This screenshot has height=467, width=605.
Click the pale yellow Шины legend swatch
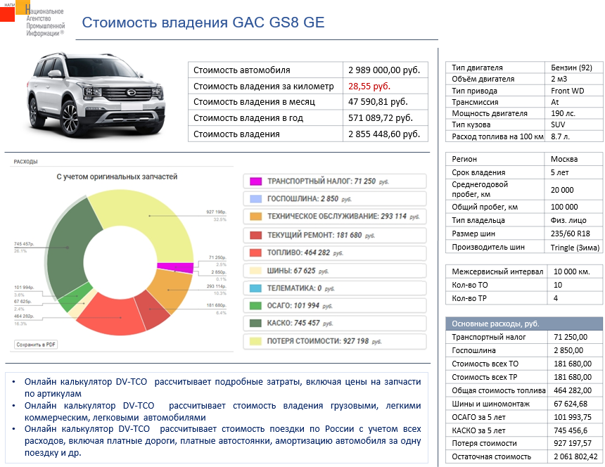point(255,271)
